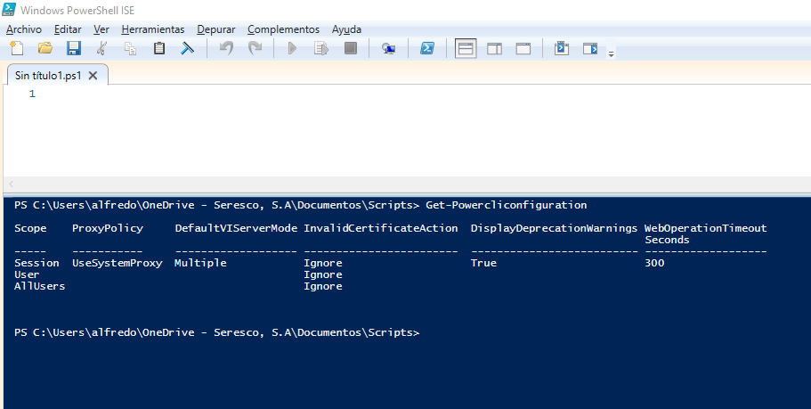811x409 pixels.
Task: Cut with the scissors icon
Action: [101, 49]
